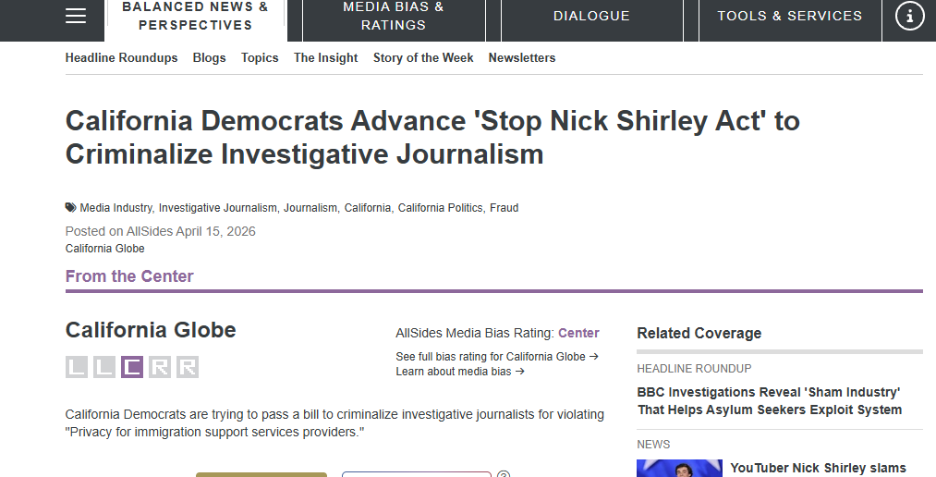The height and width of the screenshot is (477, 936).
Task: Open BBC Investigations 'Sham Industry' headline
Action: [770, 401]
